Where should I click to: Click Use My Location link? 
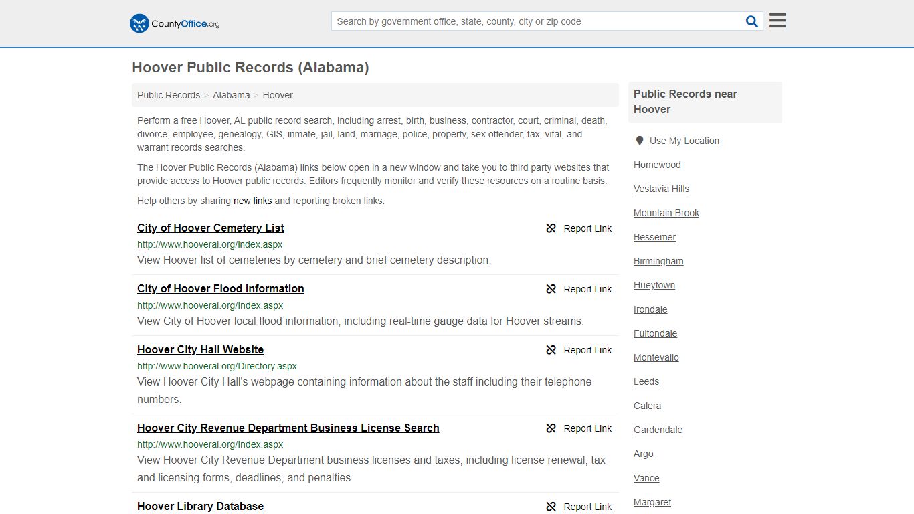684,141
